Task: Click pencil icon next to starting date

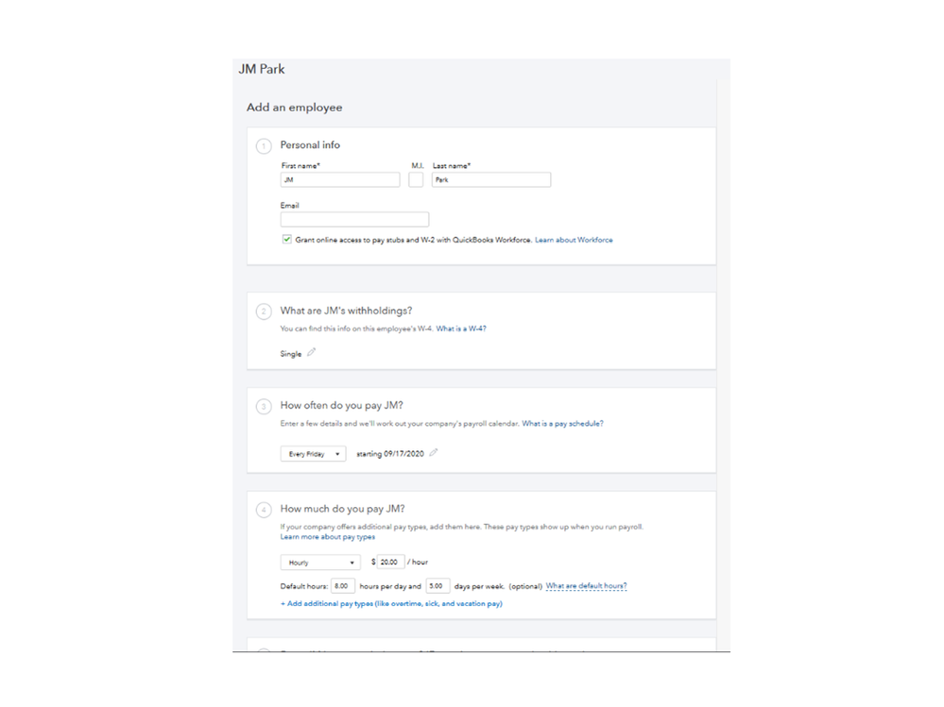Action: [x=434, y=453]
